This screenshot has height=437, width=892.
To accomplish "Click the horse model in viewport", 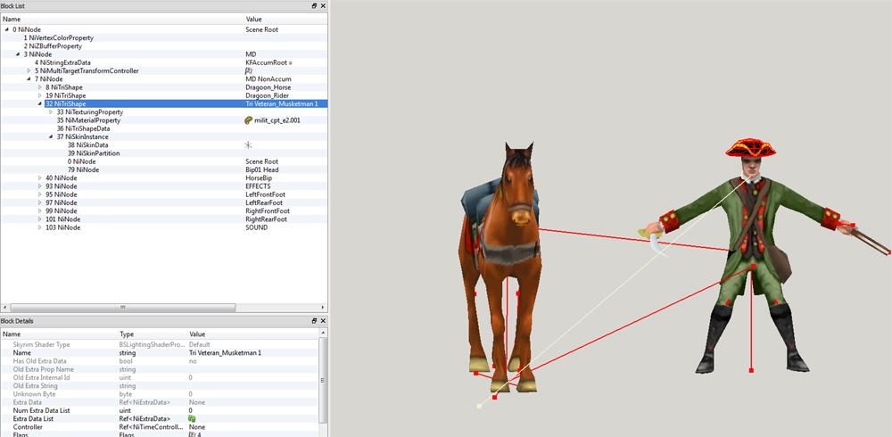I will pyautogui.click(x=500, y=268).
